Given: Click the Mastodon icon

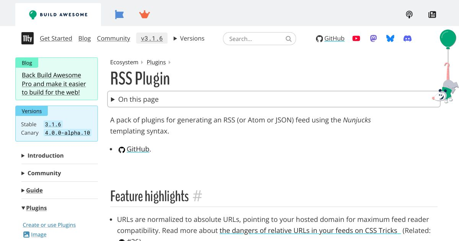Looking at the screenshot, I should 373,38.
